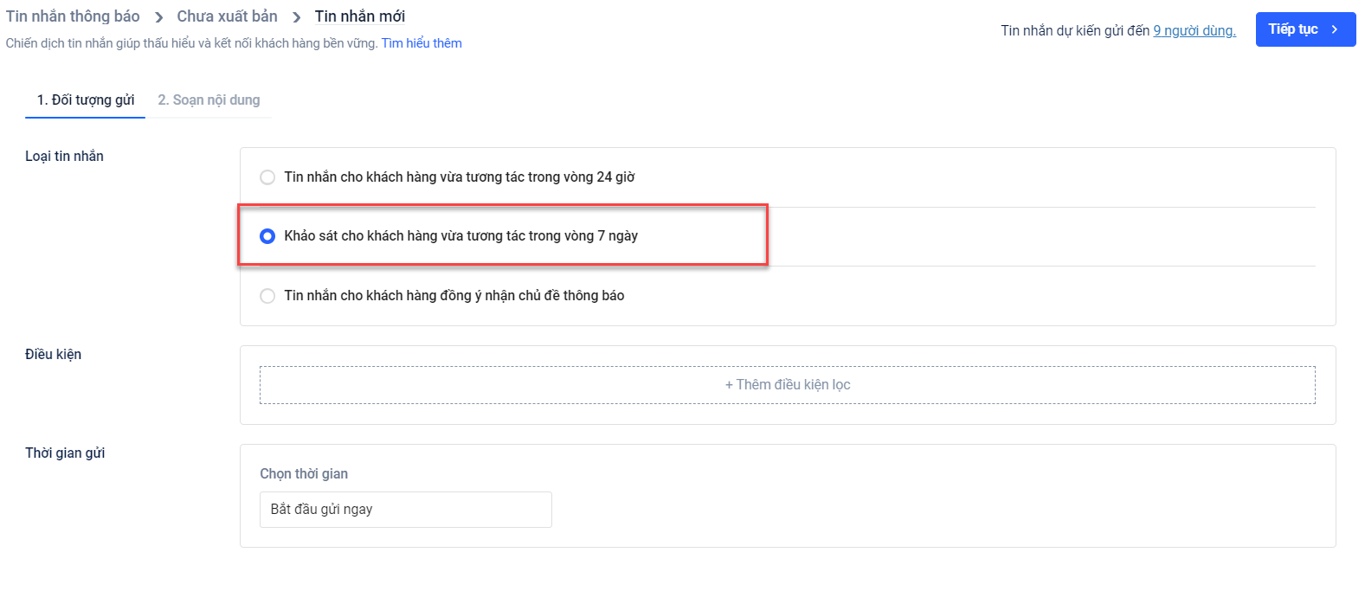Switch to the Soạn nội dung tab
The width and height of the screenshot is (1365, 591).
(x=209, y=100)
